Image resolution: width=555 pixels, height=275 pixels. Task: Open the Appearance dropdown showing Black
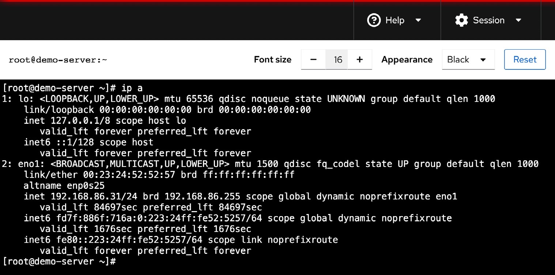(x=468, y=60)
